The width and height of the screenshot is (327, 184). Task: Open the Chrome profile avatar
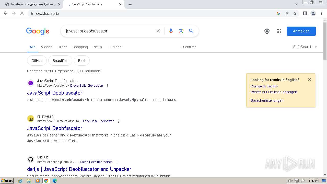313,13
